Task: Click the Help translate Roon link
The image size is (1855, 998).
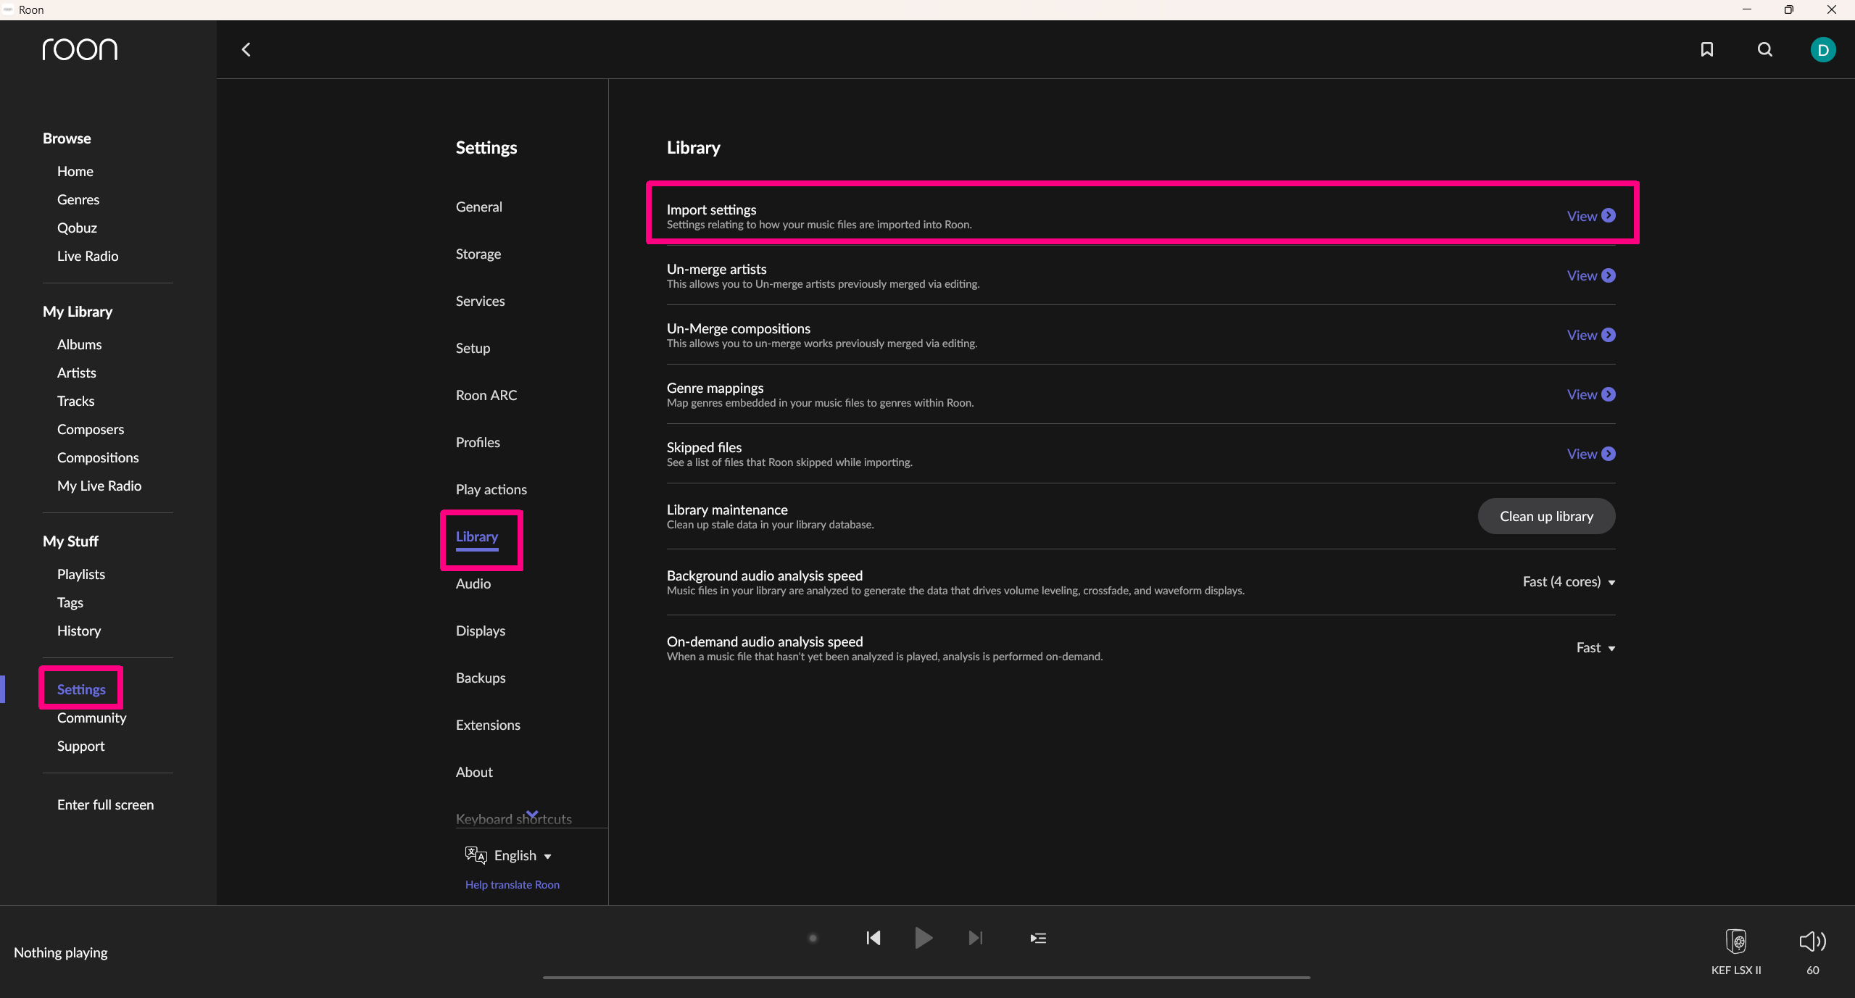Action: click(512, 885)
